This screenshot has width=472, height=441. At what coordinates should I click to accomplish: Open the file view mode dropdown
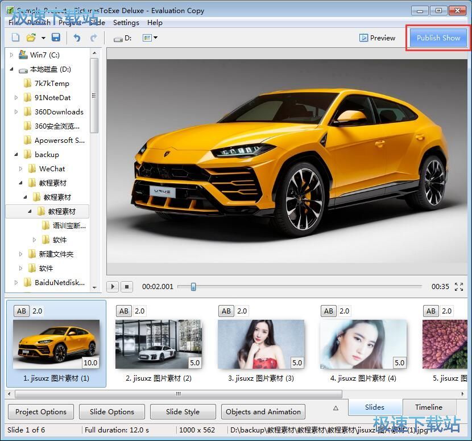point(151,38)
